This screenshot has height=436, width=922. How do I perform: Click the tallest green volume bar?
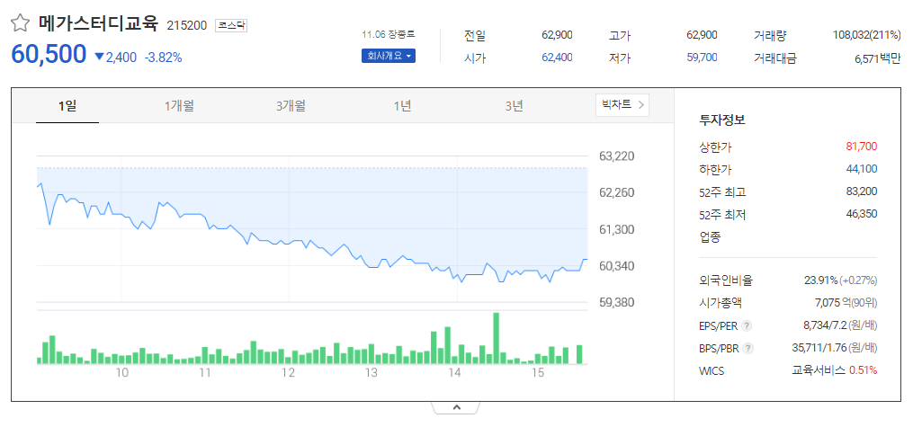point(497,338)
